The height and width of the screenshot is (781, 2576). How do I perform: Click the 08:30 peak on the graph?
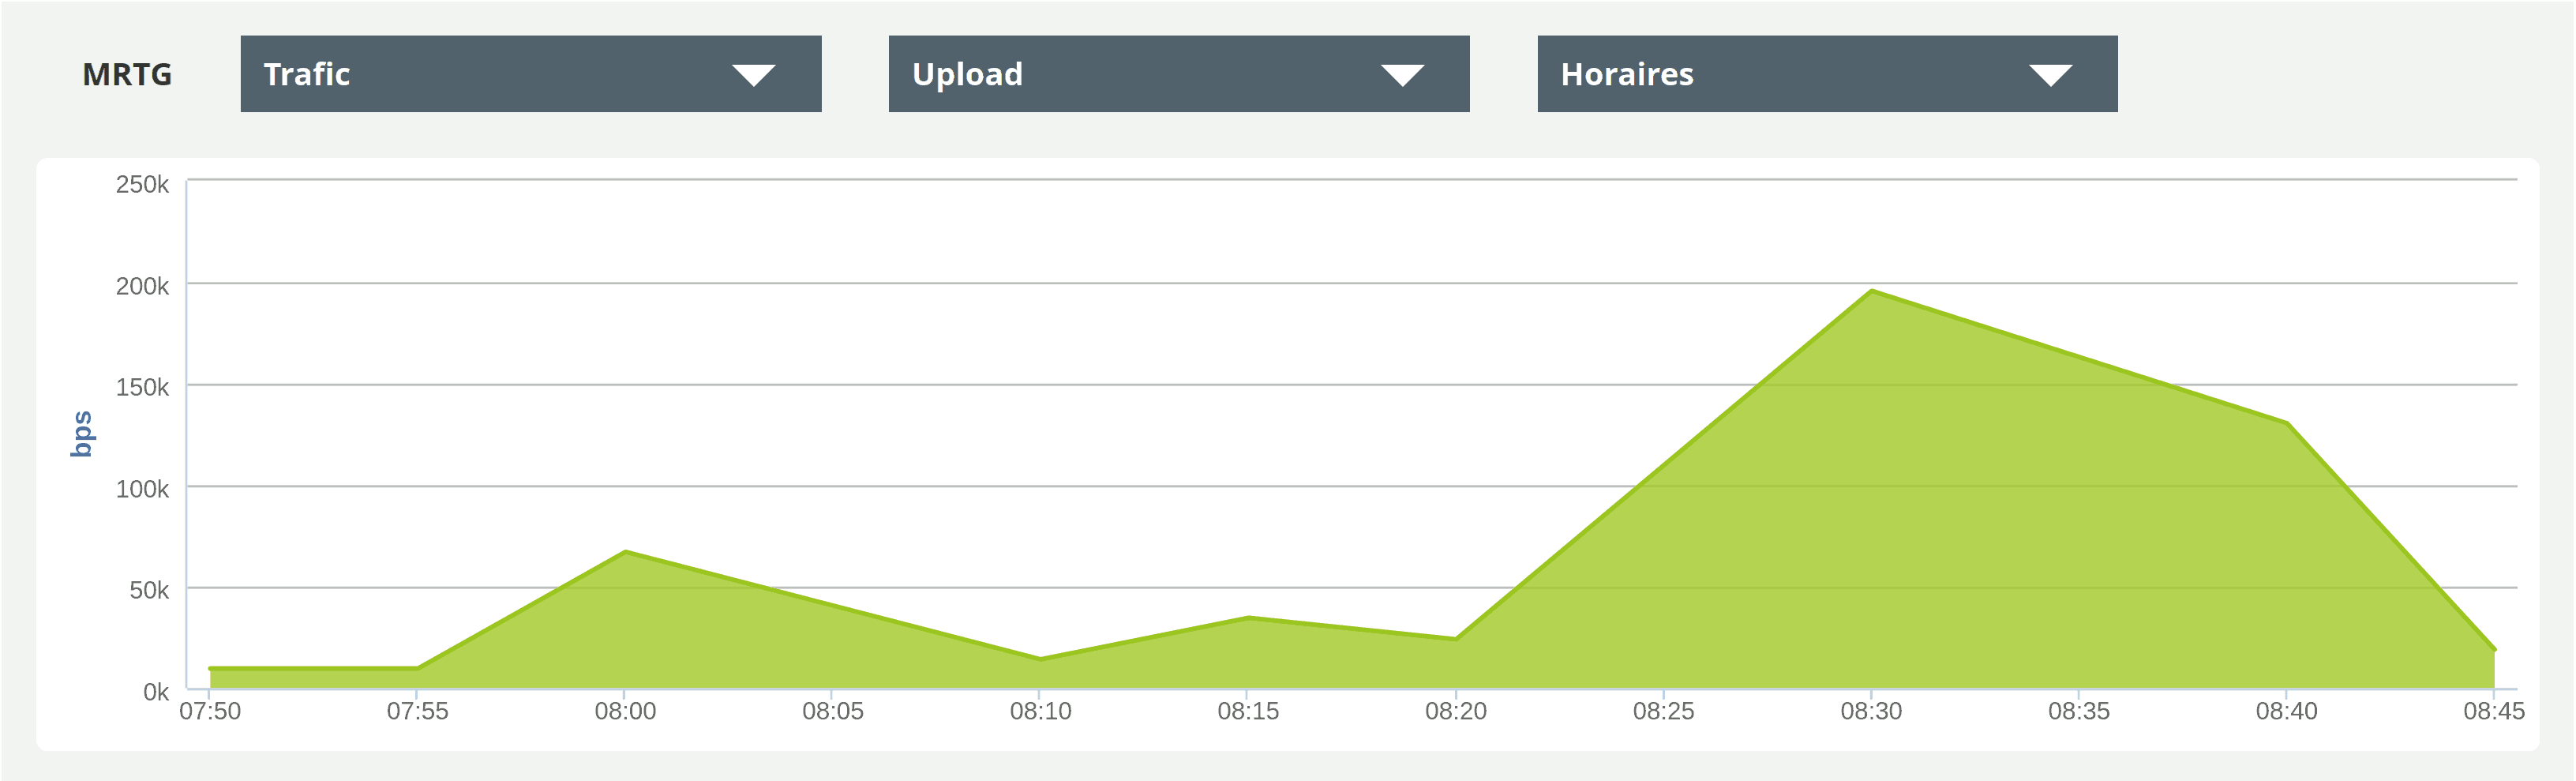click(x=1871, y=291)
